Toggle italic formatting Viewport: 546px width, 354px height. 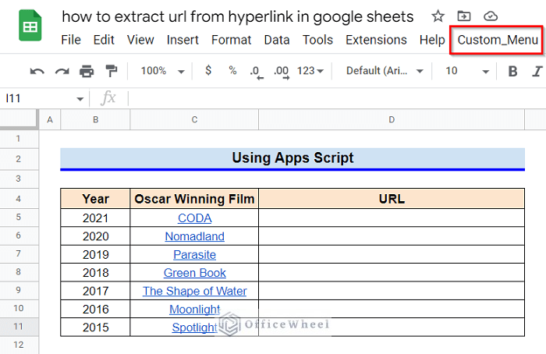(x=537, y=72)
